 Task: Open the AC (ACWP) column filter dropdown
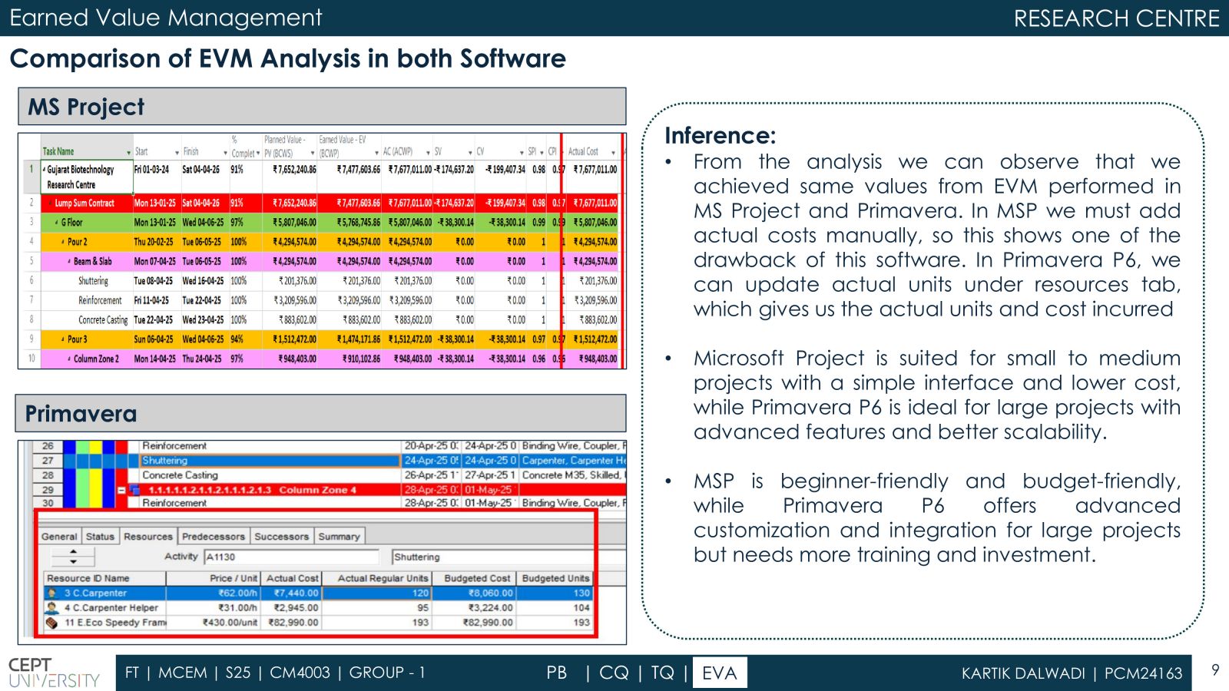(x=429, y=152)
